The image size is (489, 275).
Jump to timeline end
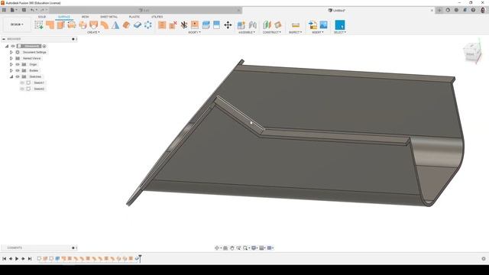point(30,258)
